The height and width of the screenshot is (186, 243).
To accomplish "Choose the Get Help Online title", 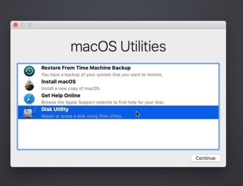I will pos(61,95).
